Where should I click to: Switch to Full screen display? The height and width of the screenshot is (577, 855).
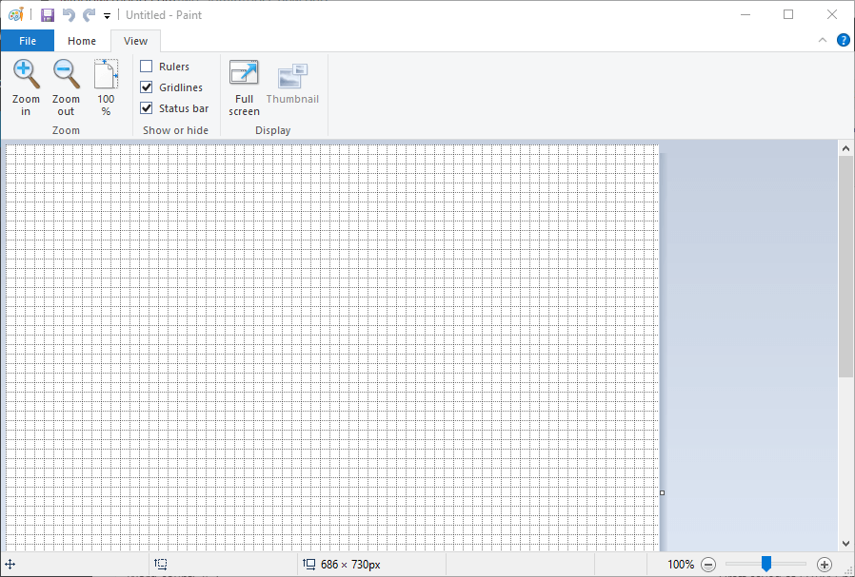click(x=244, y=87)
